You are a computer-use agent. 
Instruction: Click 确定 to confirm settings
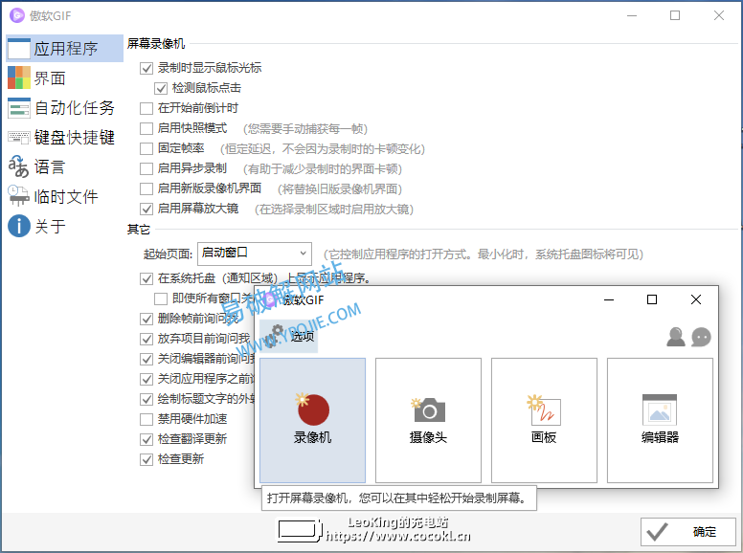click(x=688, y=532)
